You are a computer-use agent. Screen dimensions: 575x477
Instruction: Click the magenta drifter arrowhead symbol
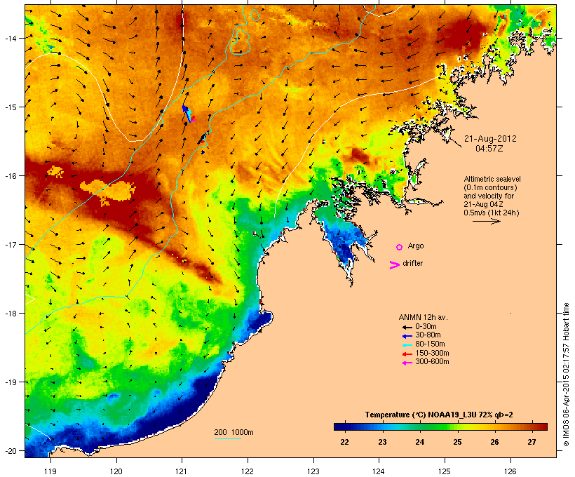pyautogui.click(x=394, y=265)
